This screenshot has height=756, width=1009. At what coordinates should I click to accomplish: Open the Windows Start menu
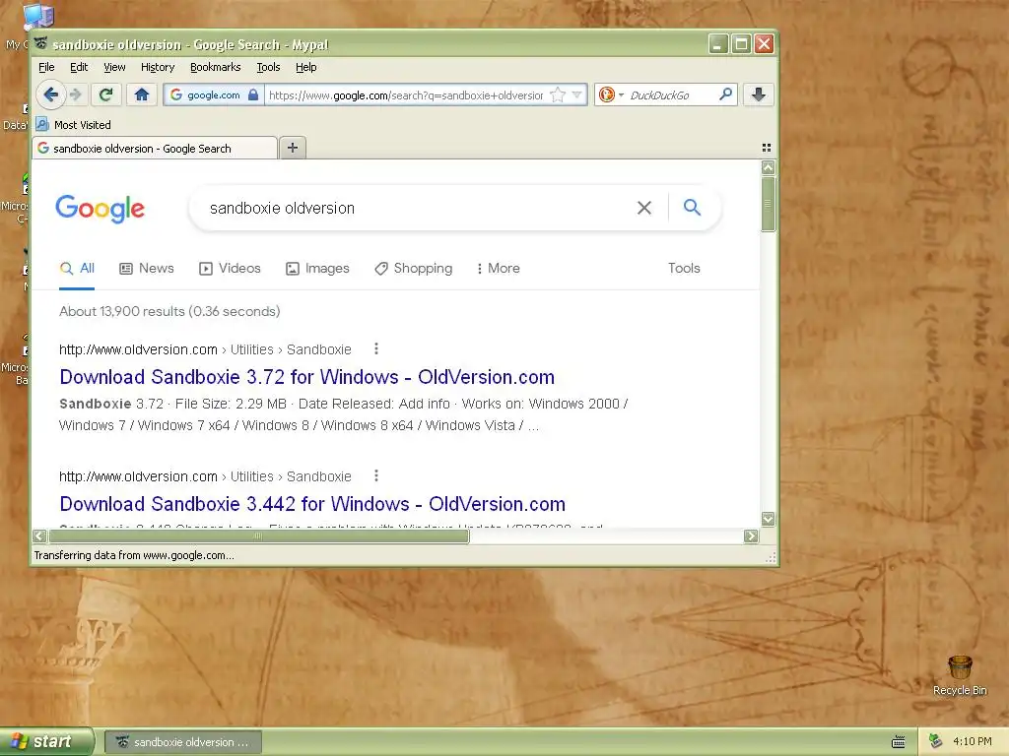point(46,742)
